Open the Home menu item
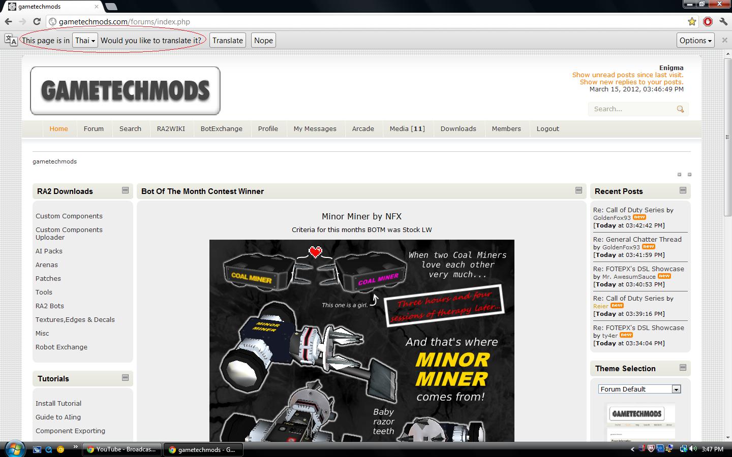This screenshot has width=732, height=457. [x=58, y=128]
